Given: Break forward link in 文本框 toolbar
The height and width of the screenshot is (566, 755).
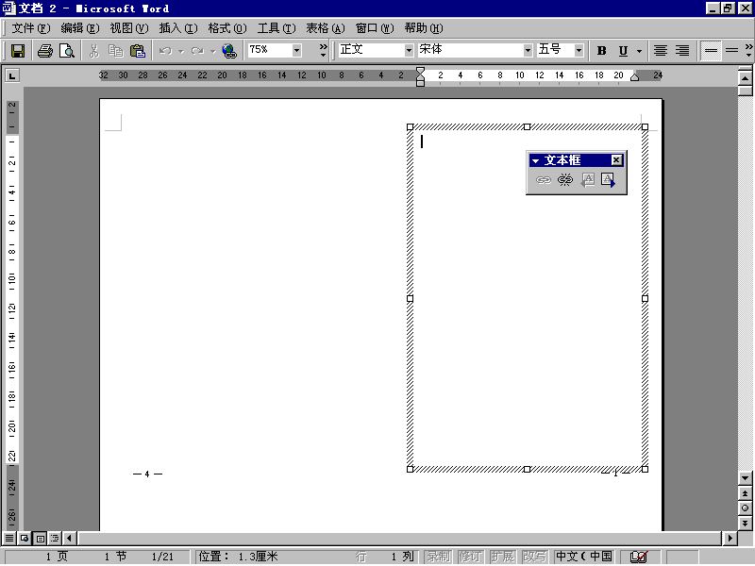Looking at the screenshot, I should (565, 180).
